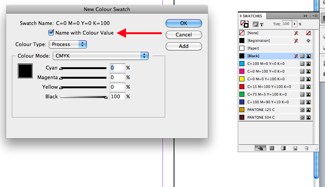Screen dimensions: 325x187
Task: Click the OK button
Action: pos(184,23)
